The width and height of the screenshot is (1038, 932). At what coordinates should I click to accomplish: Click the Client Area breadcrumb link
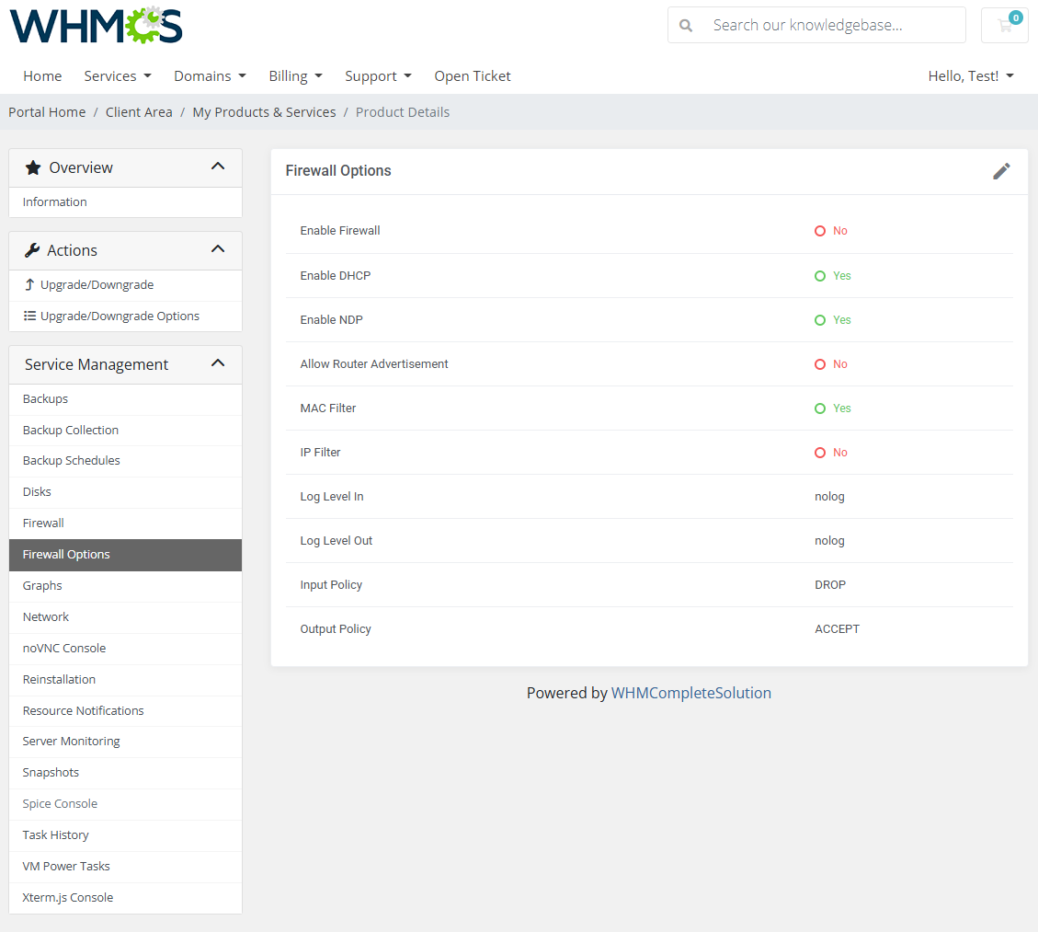pyautogui.click(x=139, y=112)
